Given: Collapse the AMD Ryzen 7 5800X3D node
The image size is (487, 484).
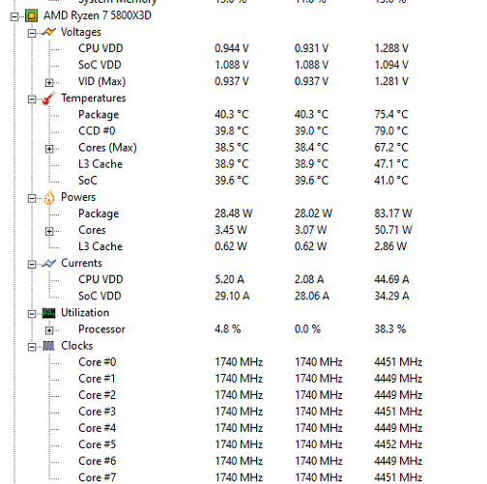Looking at the screenshot, I should pyautogui.click(x=14, y=16).
